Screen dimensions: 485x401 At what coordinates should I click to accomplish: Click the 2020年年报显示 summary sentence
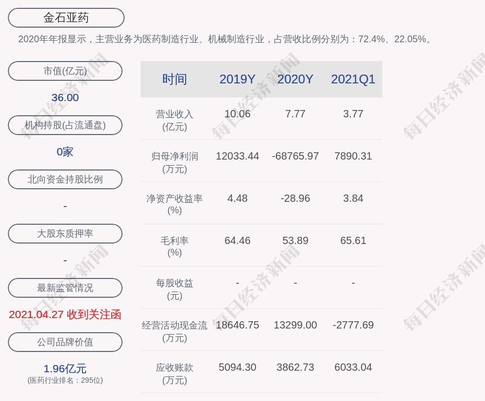pos(225,39)
